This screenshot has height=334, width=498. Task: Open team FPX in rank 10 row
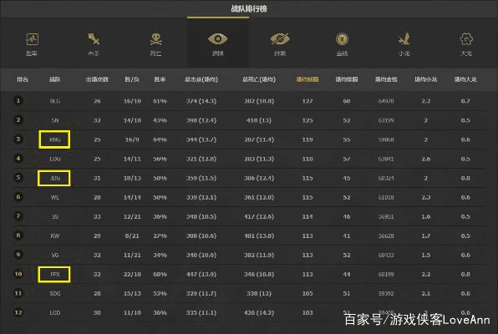point(55,275)
